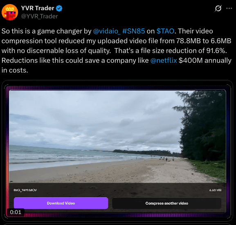The height and width of the screenshot is (225, 236).
Task: Click the 0:01 video timestamp badge
Action: [x=16, y=212]
